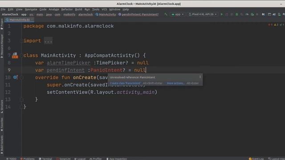The image size is (285, 160).
Task: Open the Build menu
Action: pyautogui.click(x=78, y=9)
